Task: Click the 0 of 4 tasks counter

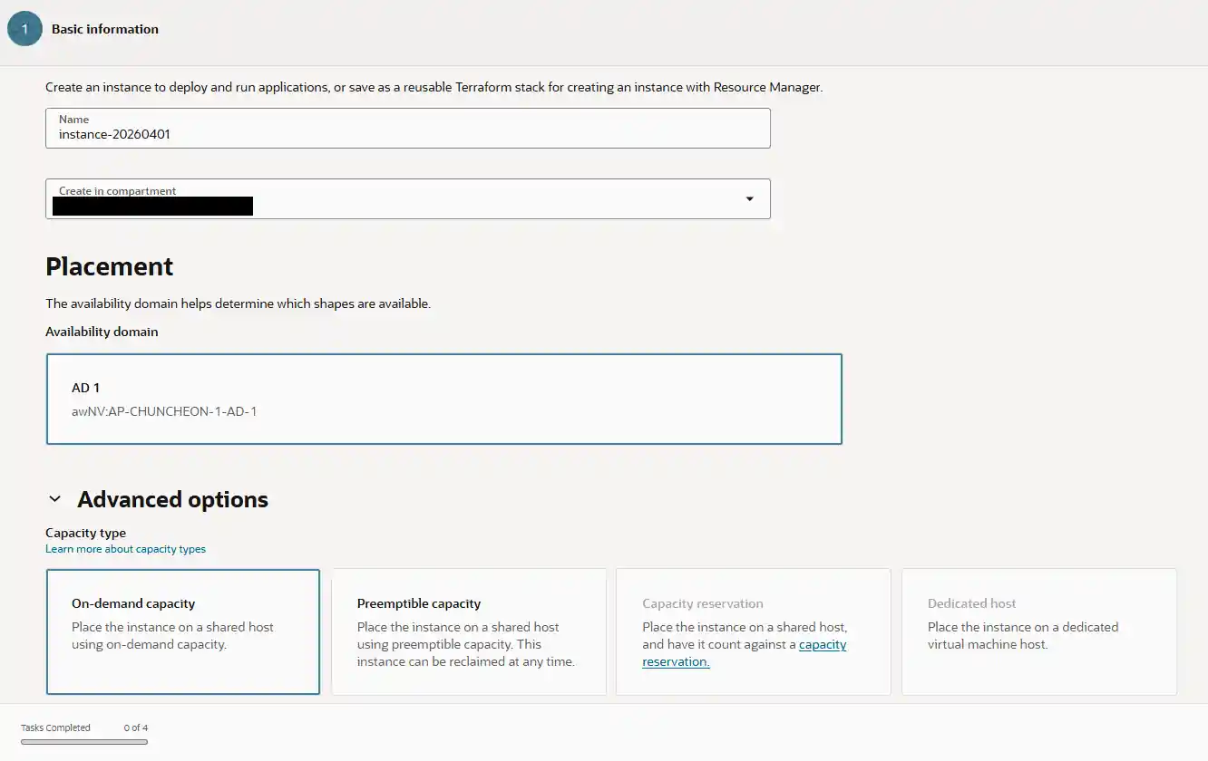Action: (x=136, y=727)
